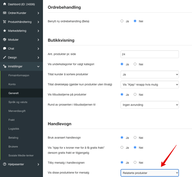Select Nei for Vis underkategorier

click(x=135, y=64)
